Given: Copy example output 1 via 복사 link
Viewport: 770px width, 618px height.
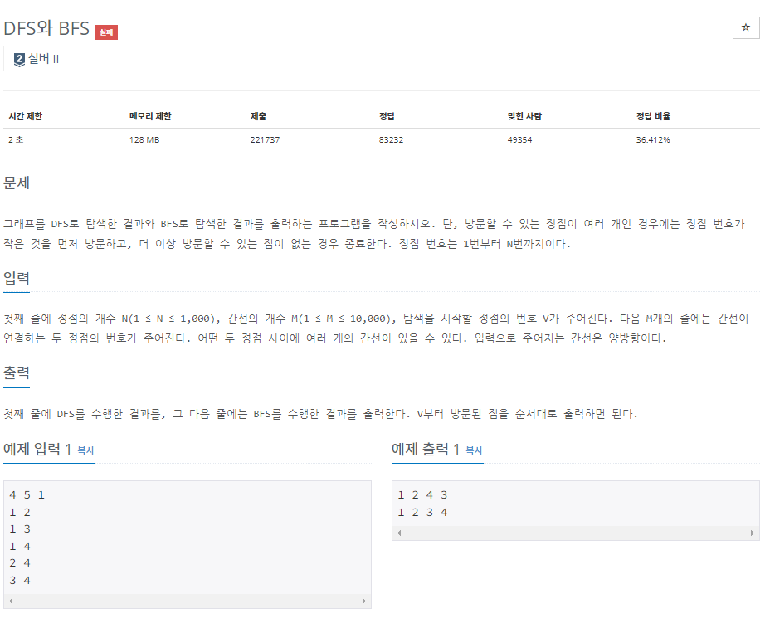Looking at the screenshot, I should [x=474, y=450].
